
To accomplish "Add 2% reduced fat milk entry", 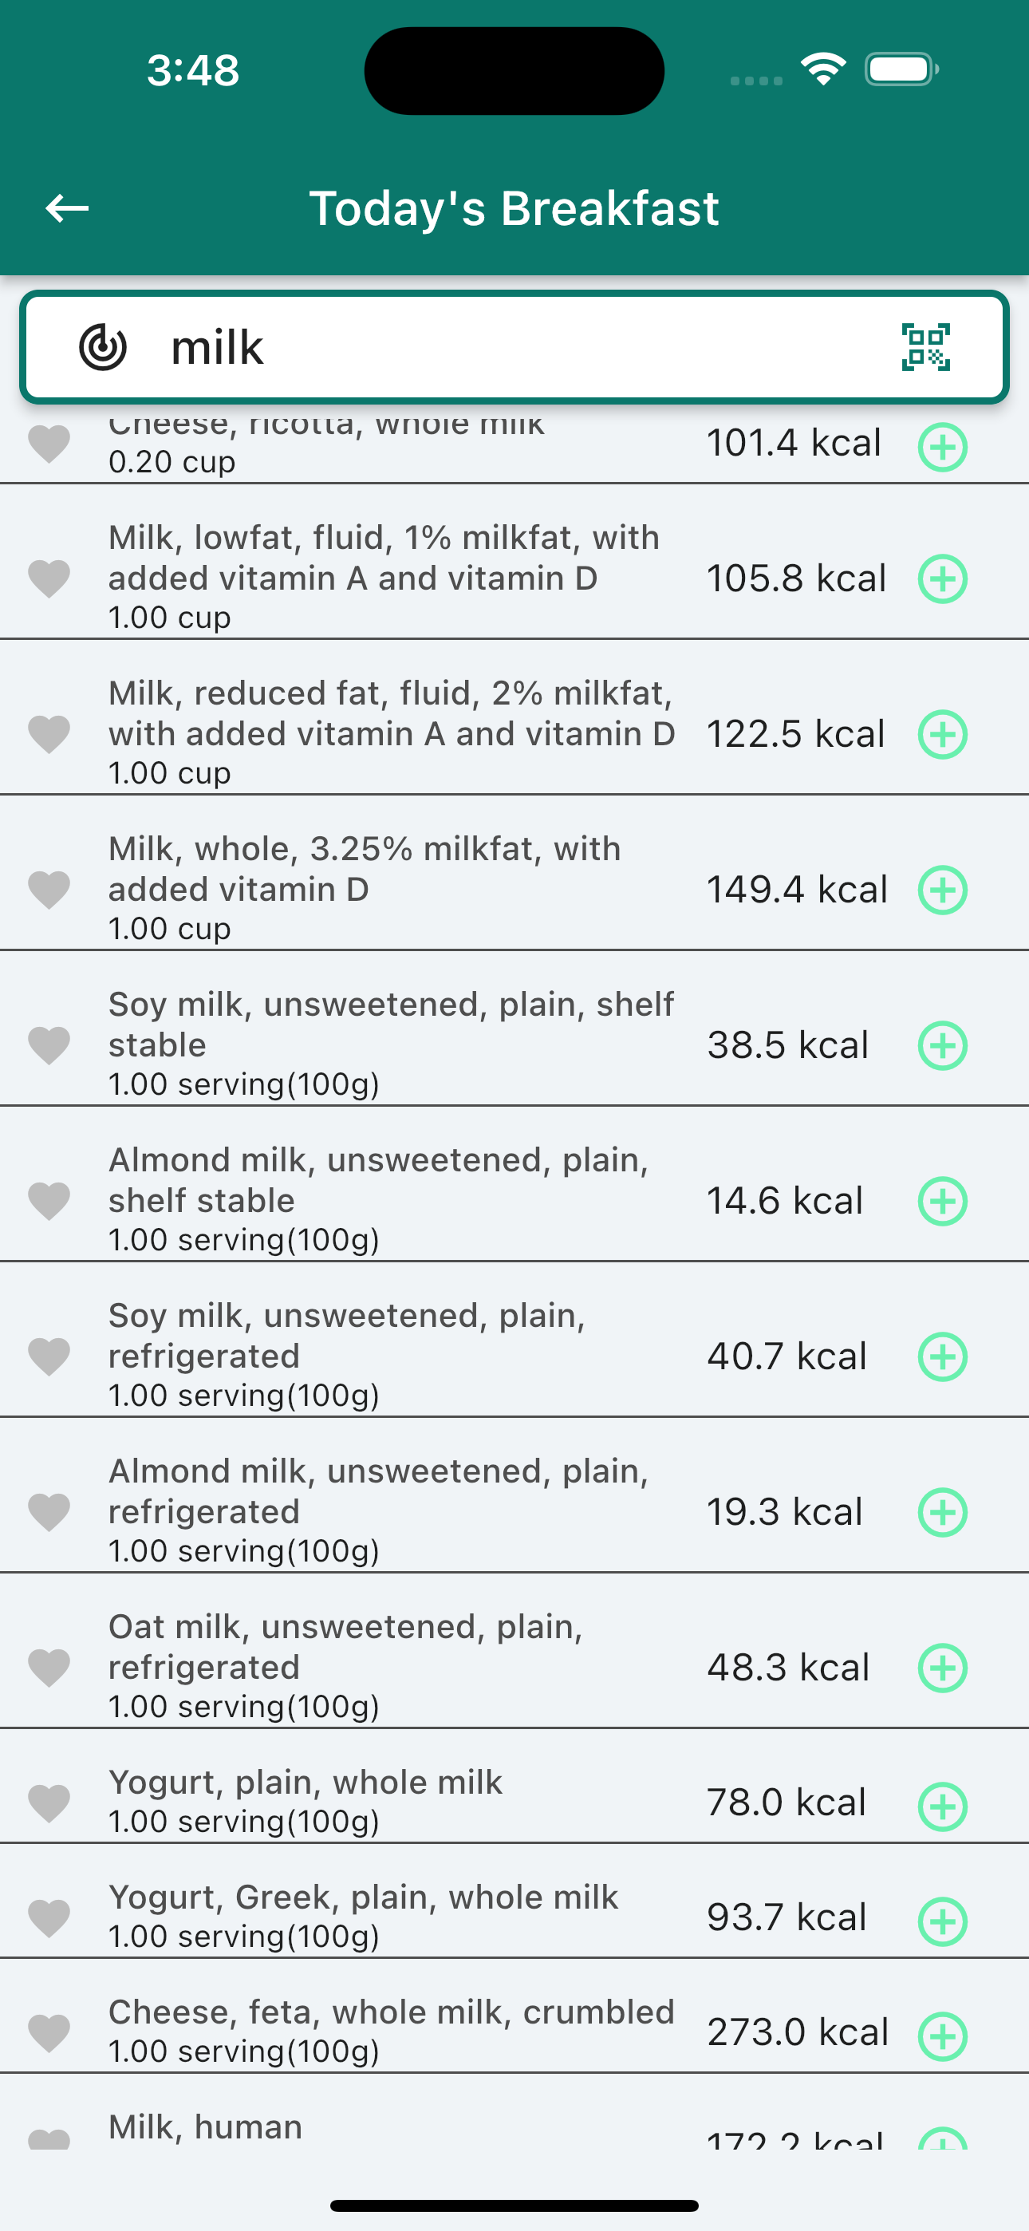I will click(x=941, y=734).
